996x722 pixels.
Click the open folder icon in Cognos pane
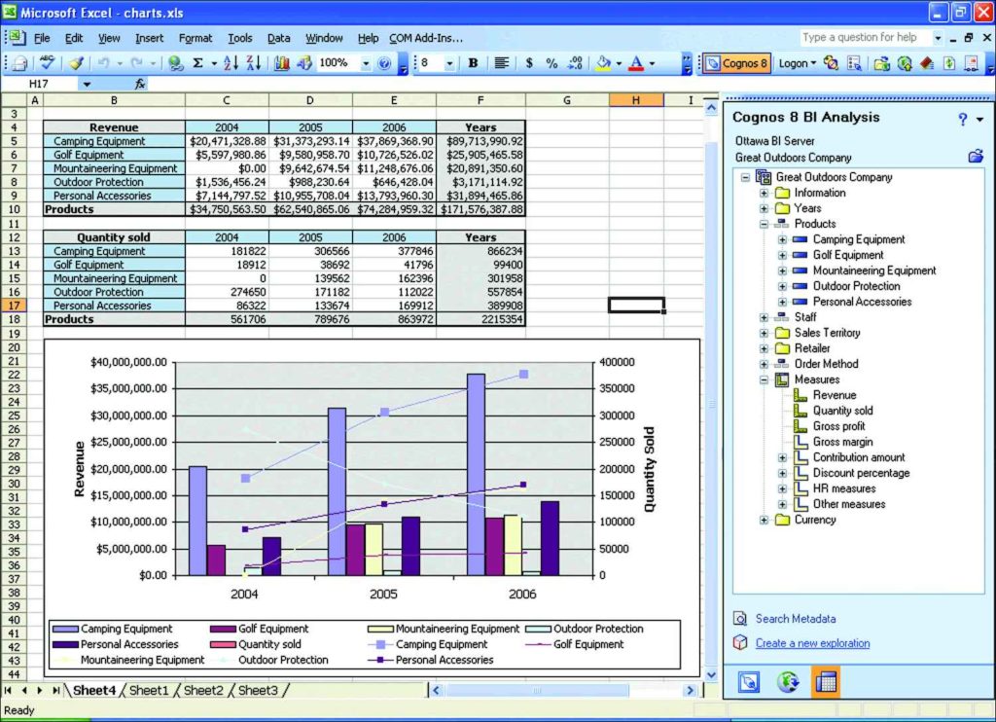(976, 157)
